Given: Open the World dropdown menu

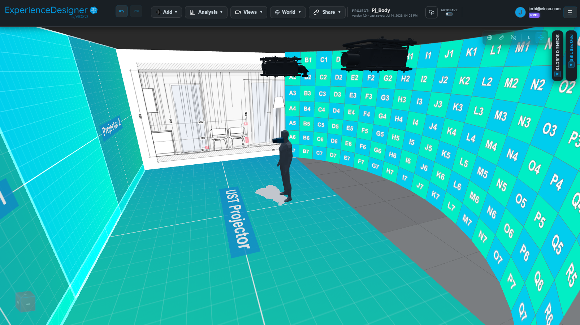Looking at the screenshot, I should tap(288, 12).
